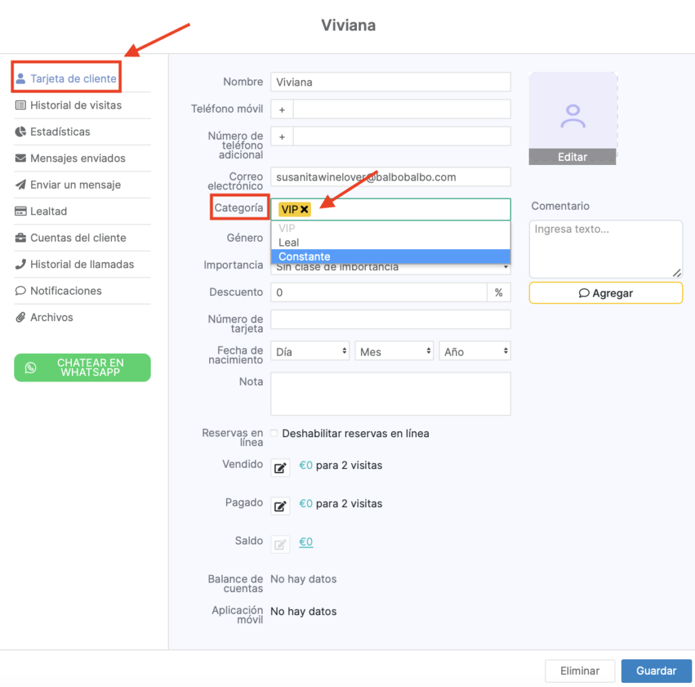Click the Historial de llamadas phone icon

(20, 264)
